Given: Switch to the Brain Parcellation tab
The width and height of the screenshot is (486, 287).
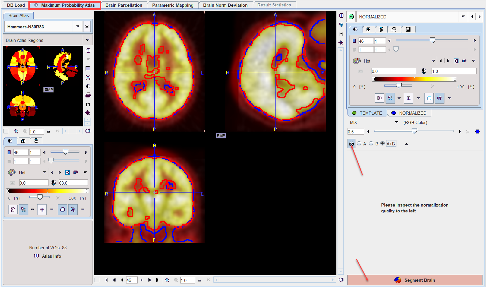Looking at the screenshot, I should point(124,5).
